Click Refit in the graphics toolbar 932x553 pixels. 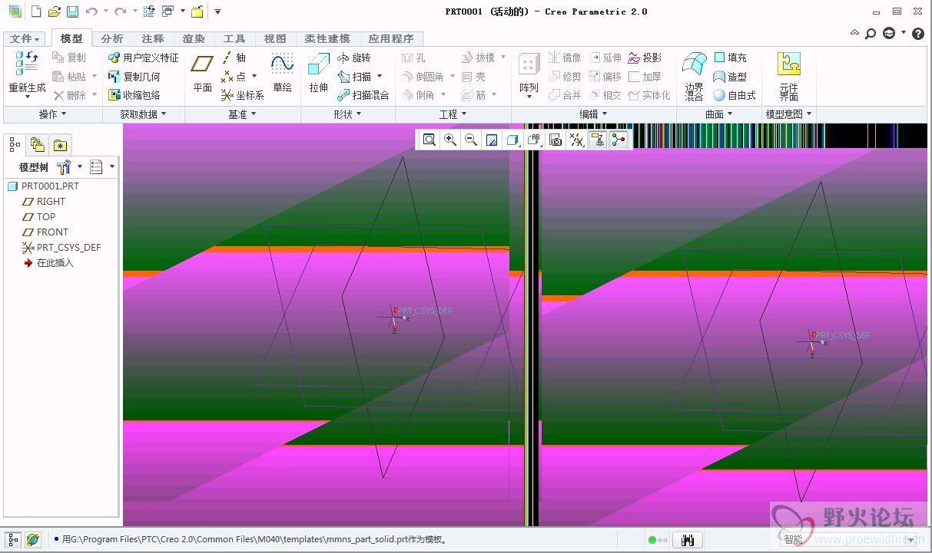tap(430, 140)
